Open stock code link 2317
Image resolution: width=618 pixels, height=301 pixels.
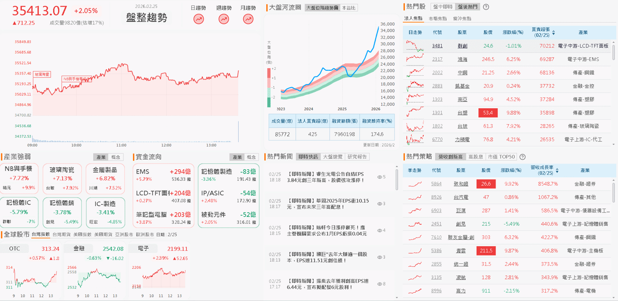437,59
